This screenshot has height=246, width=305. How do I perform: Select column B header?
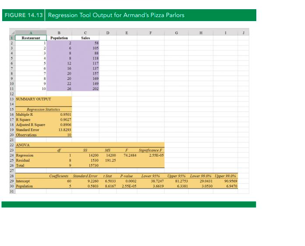[59, 33]
